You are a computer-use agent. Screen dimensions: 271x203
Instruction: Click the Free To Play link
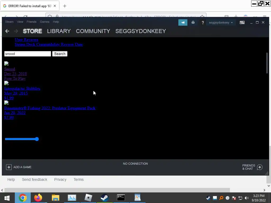tap(15, 78)
